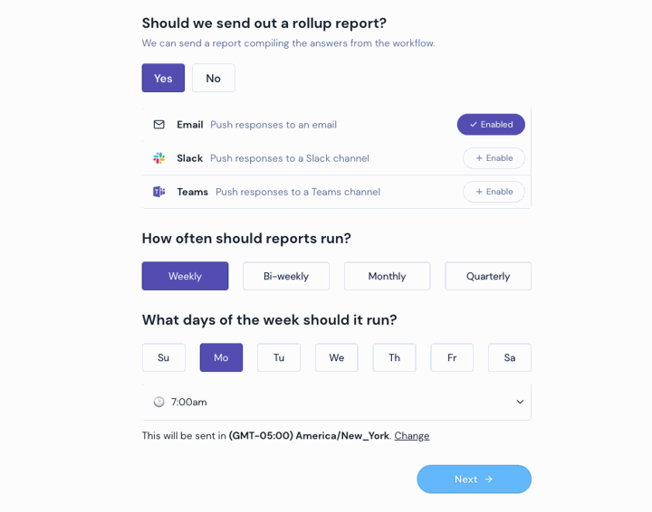
Task: Select Weekly report frequency
Action: point(185,276)
